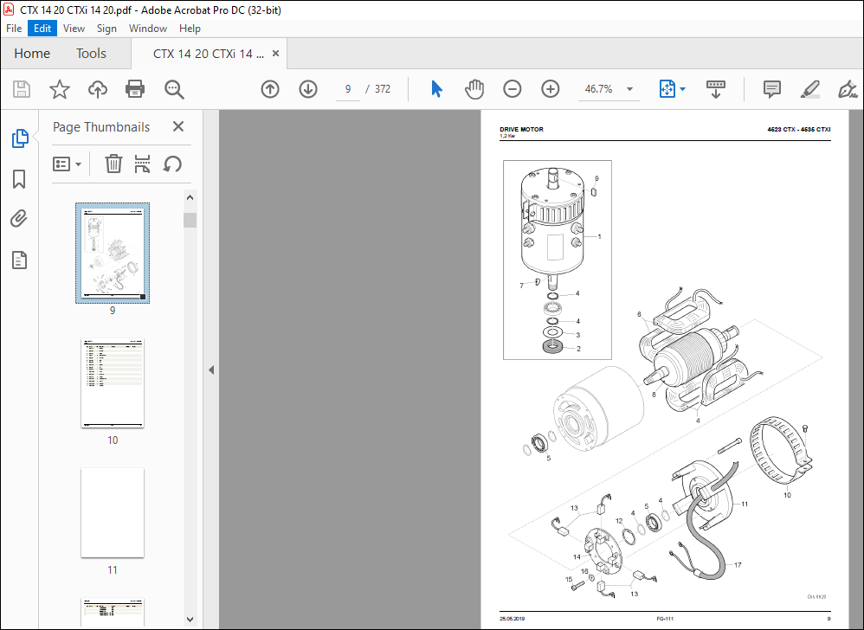Select page 9 thumbnail
This screenshot has width=864, height=630.
pos(113,254)
